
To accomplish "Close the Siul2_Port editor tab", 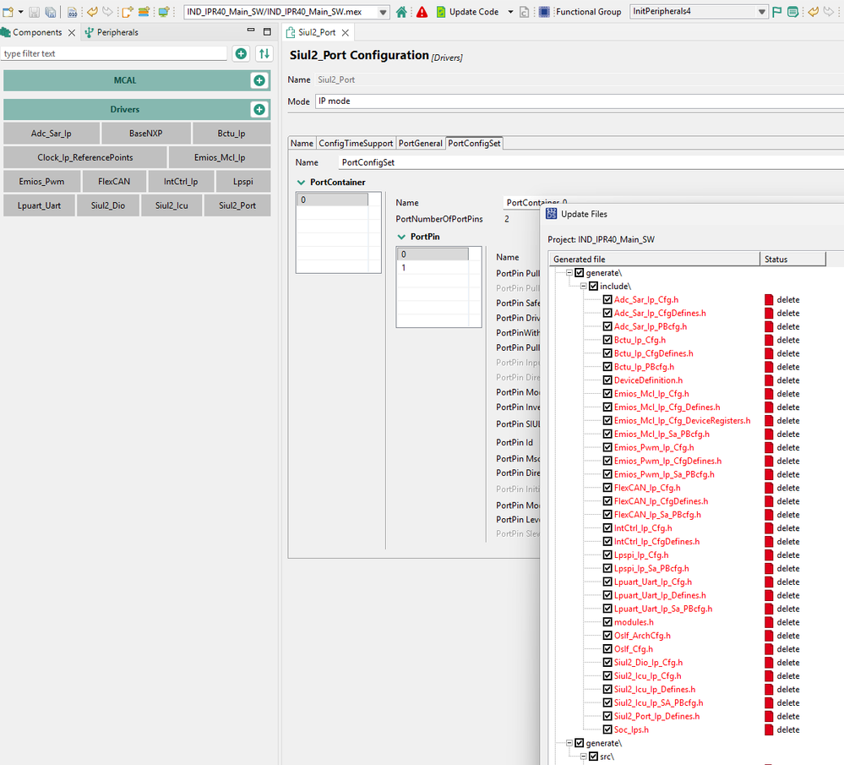I will 345,33.
